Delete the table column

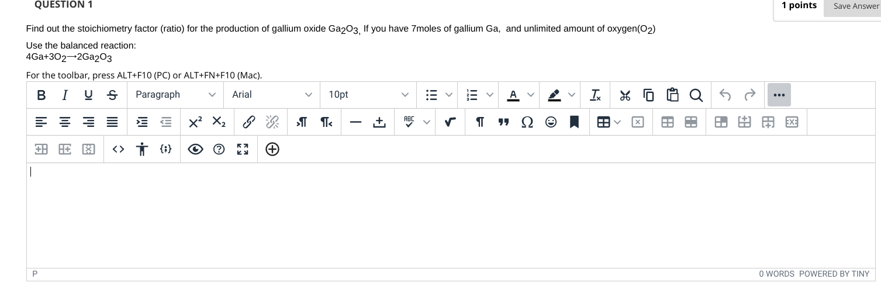pyautogui.click(x=88, y=150)
